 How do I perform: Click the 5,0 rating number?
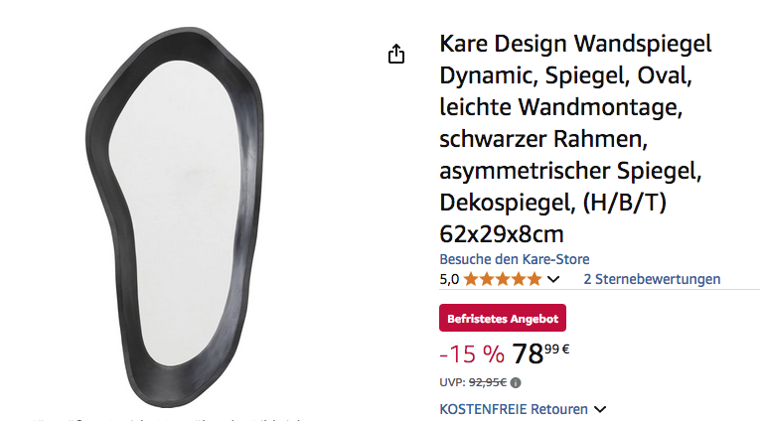[449, 280]
